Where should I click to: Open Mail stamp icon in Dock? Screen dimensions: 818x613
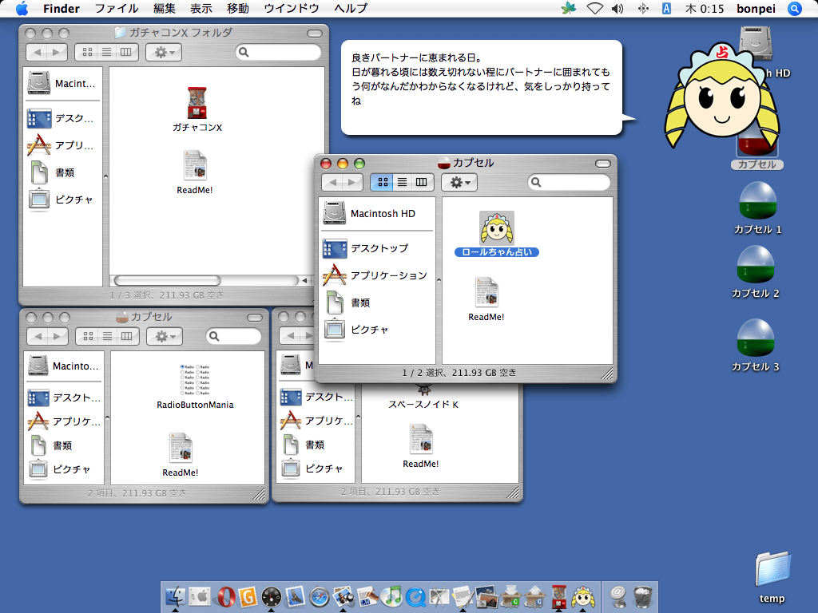(295, 596)
